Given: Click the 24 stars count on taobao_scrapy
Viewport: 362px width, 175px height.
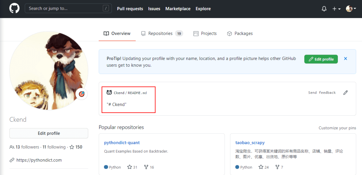Looking at the screenshot, I should click(x=264, y=167).
